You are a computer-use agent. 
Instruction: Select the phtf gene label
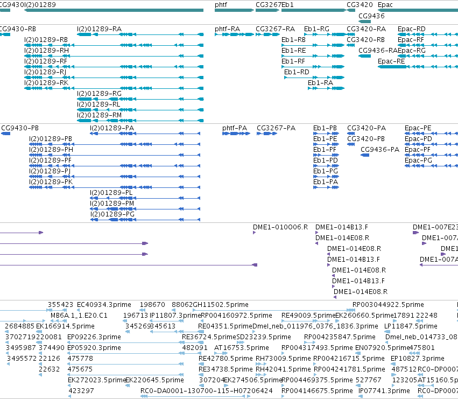[x=221, y=5]
